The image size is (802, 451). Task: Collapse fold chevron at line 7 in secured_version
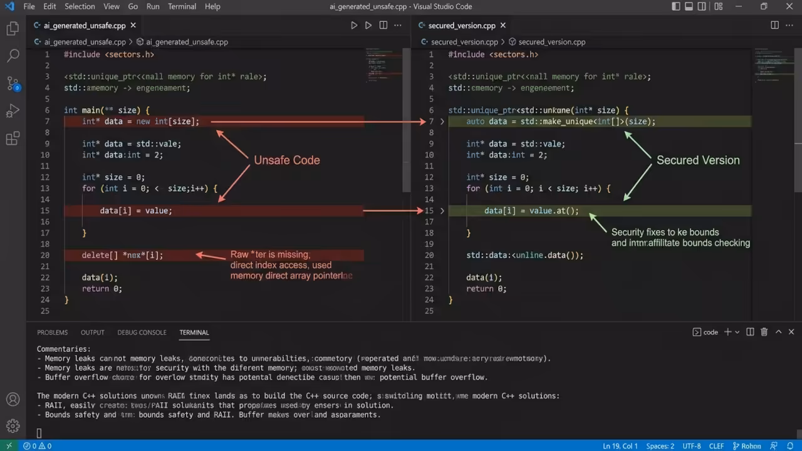(x=442, y=122)
